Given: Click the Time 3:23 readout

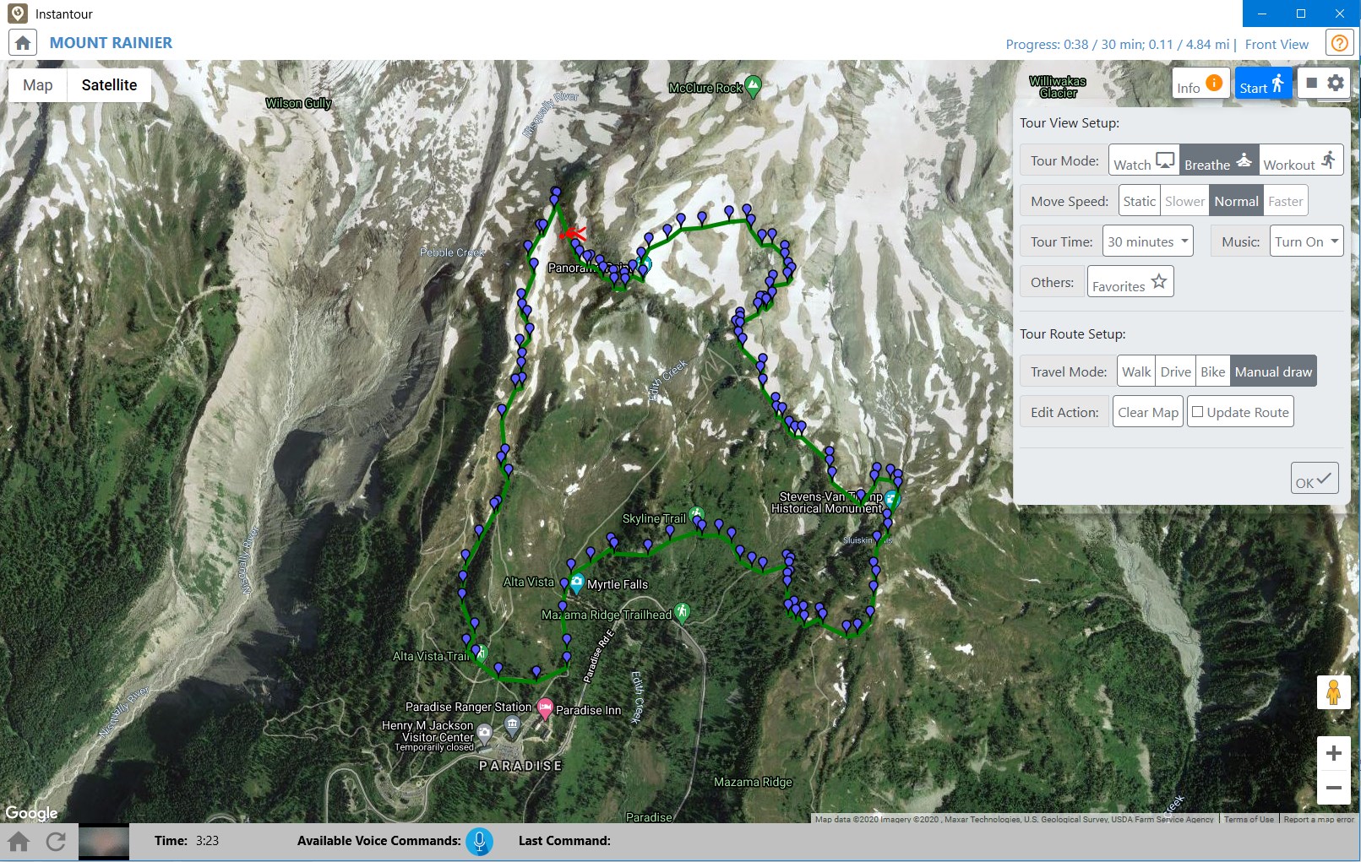Looking at the screenshot, I should coord(187,841).
